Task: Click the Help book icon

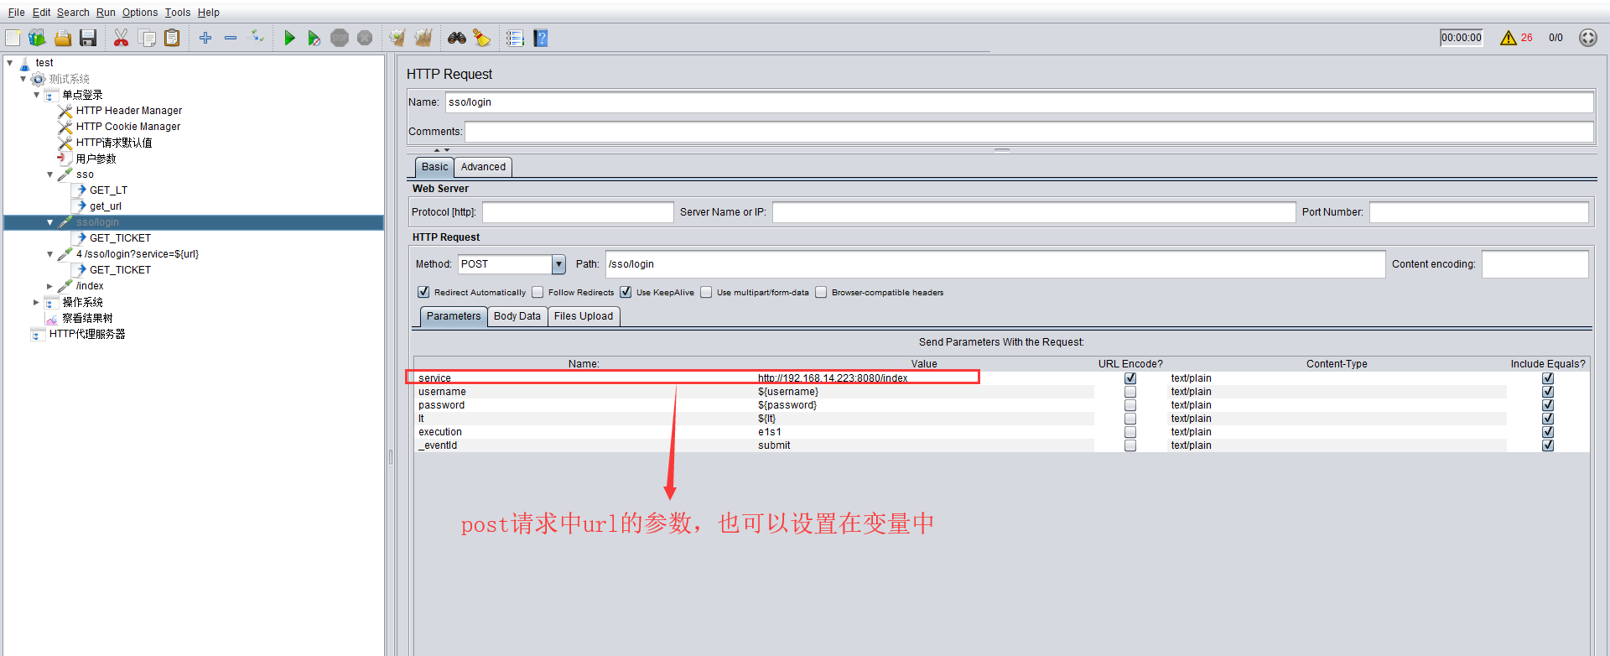Action: [541, 38]
